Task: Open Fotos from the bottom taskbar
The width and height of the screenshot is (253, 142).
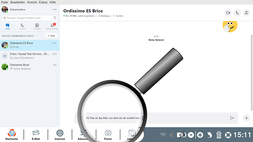Action: point(108,135)
